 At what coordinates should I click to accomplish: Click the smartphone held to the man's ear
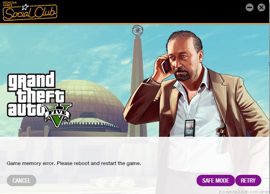(166, 67)
